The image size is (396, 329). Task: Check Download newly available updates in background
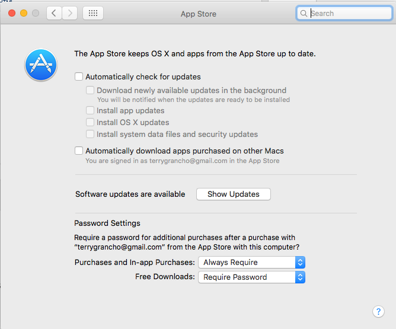point(90,90)
